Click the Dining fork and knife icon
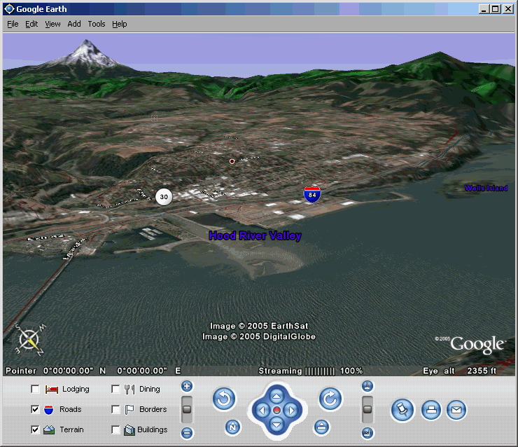The image size is (518, 447). point(129,390)
